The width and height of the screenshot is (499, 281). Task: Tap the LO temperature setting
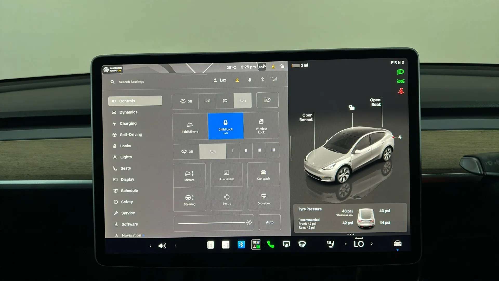tap(359, 244)
